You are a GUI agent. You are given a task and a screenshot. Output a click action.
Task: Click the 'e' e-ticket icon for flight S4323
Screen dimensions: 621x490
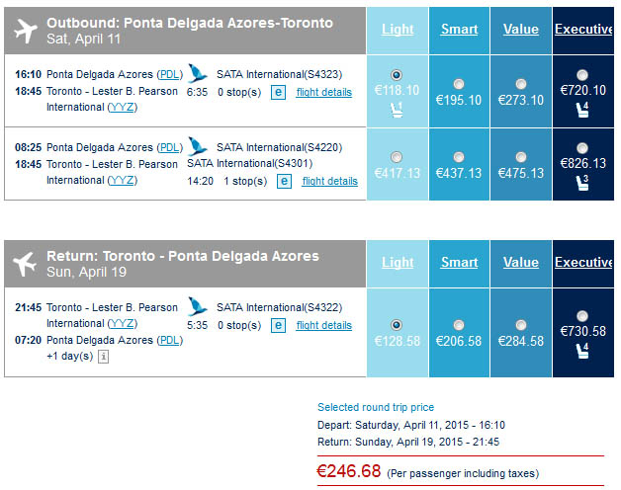click(278, 92)
